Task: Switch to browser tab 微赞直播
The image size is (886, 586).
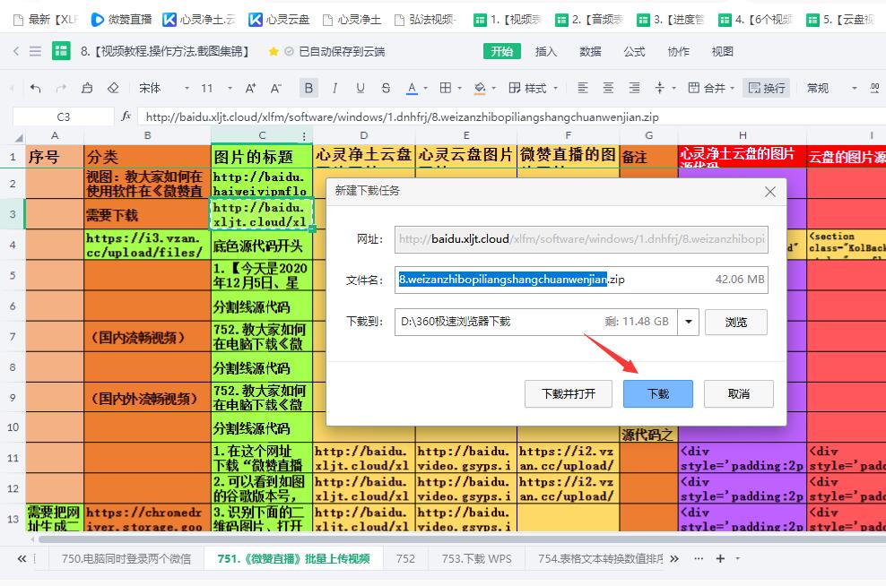Action: [121, 20]
